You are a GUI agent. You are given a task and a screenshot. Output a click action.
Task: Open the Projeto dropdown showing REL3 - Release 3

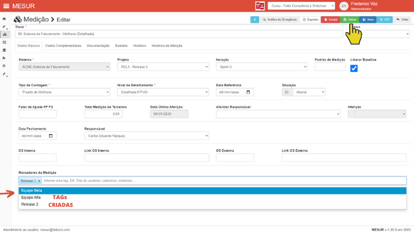pos(163,67)
